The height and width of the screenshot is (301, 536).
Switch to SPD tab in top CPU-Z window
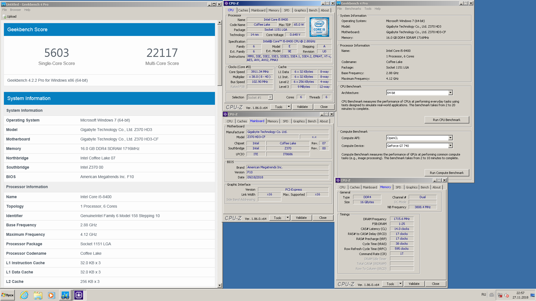[x=287, y=10]
